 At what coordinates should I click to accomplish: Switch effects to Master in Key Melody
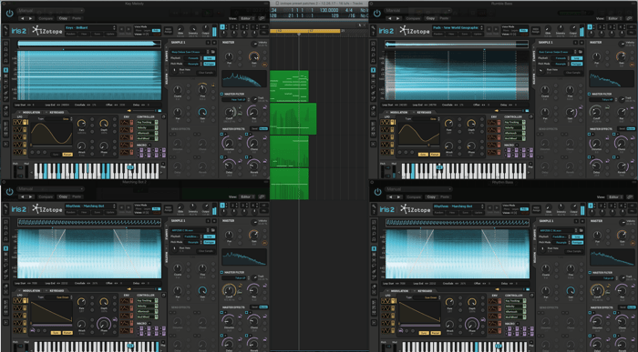263,128
